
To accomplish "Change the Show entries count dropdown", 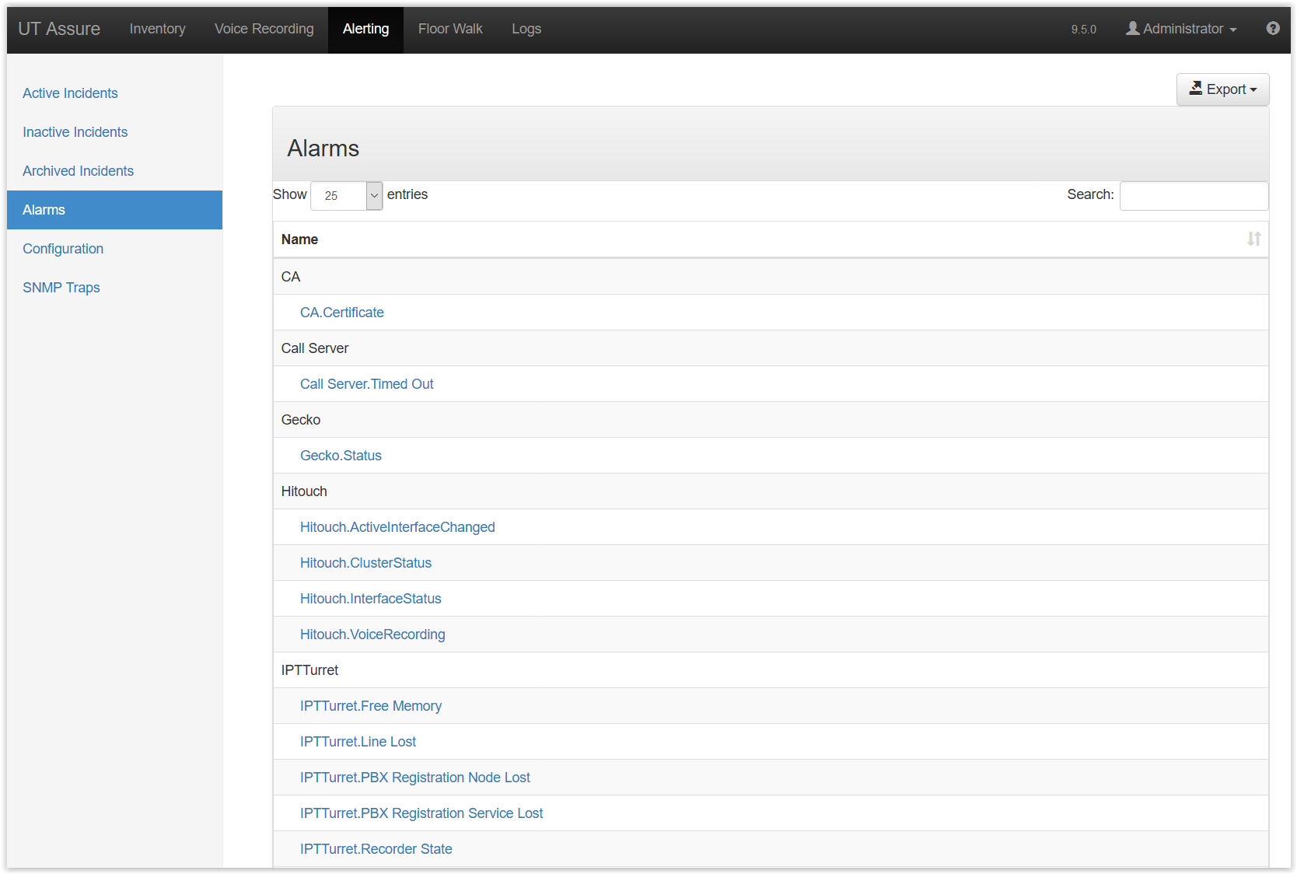I will coord(347,196).
